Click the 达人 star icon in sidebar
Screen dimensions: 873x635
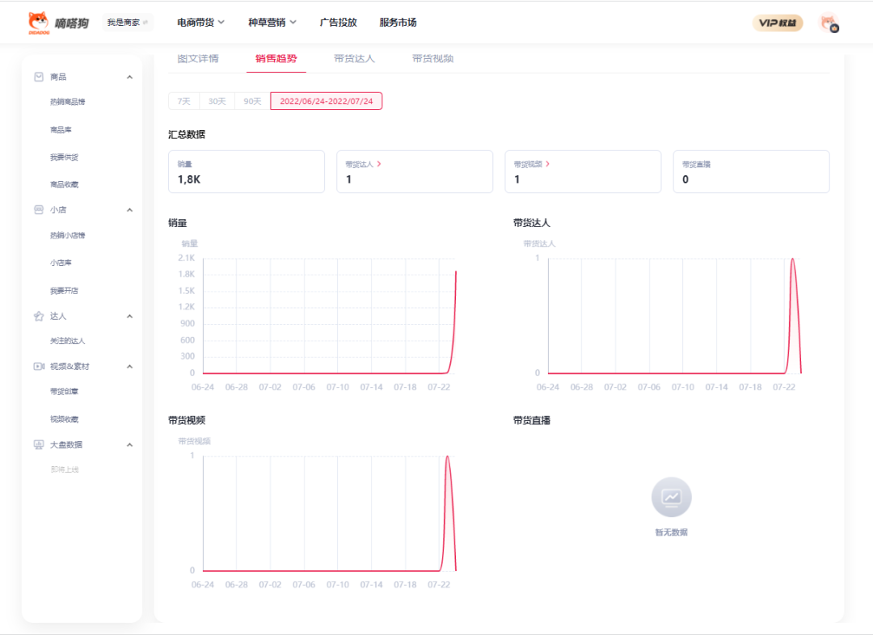[x=39, y=316]
